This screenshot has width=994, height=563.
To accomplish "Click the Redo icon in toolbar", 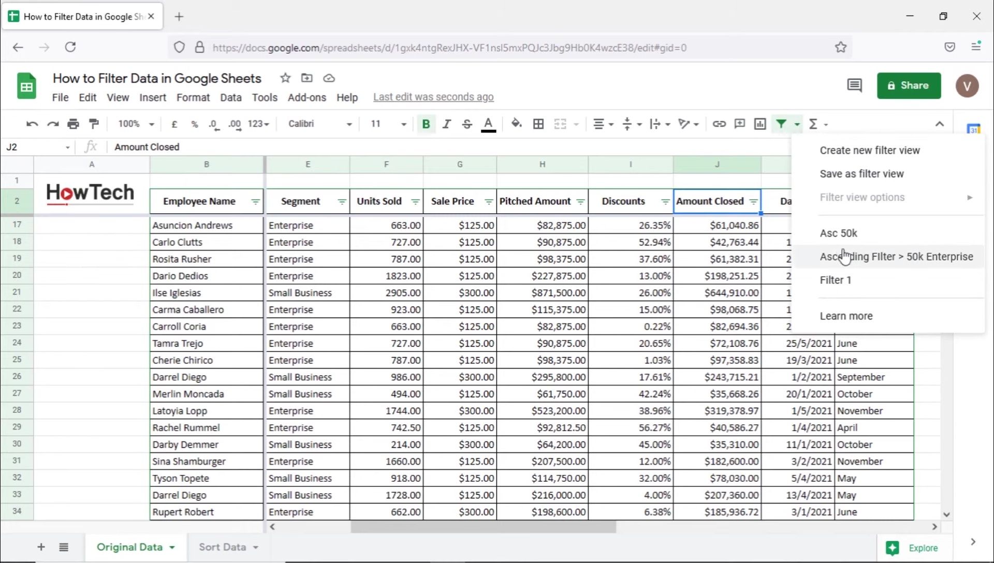I will tap(53, 124).
